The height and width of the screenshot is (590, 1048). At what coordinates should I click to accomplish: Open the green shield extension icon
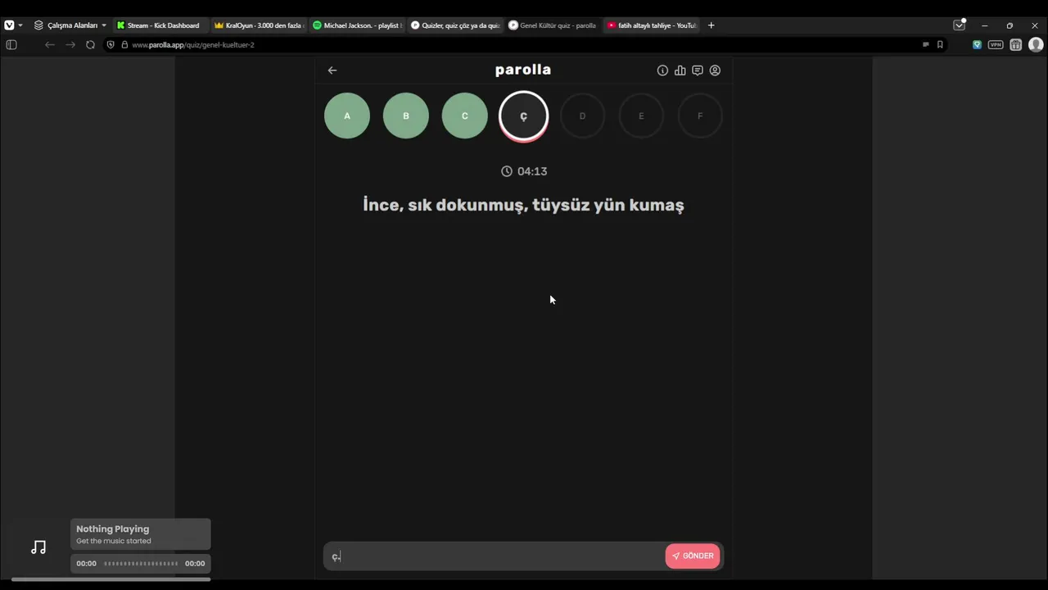click(977, 45)
